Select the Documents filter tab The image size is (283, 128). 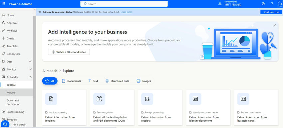(72, 81)
